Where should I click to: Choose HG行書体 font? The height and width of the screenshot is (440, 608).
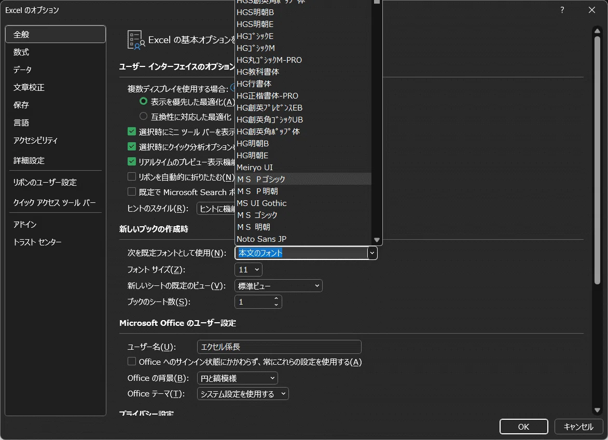(303, 84)
